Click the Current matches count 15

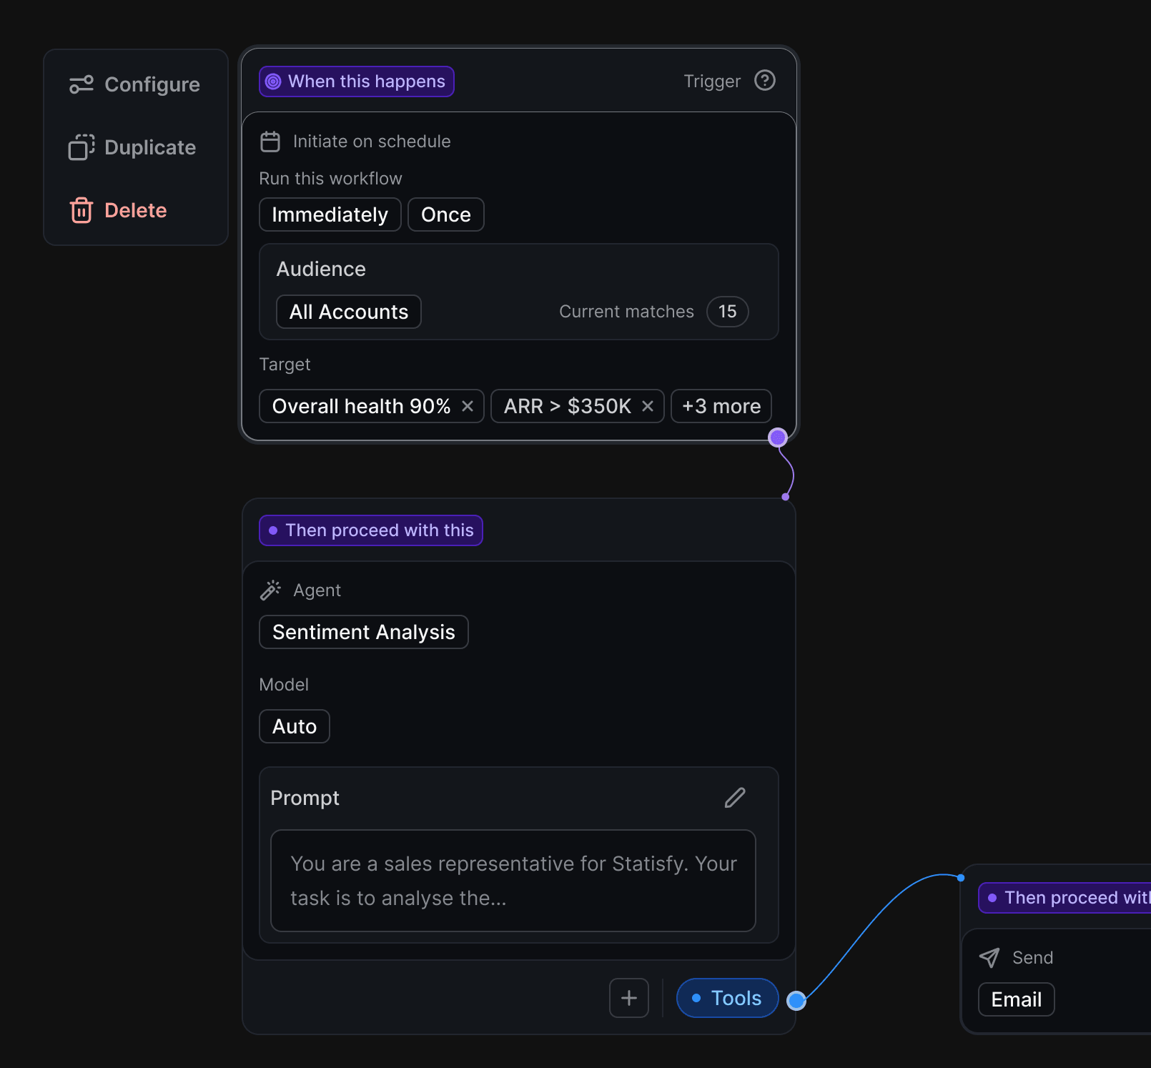point(728,312)
